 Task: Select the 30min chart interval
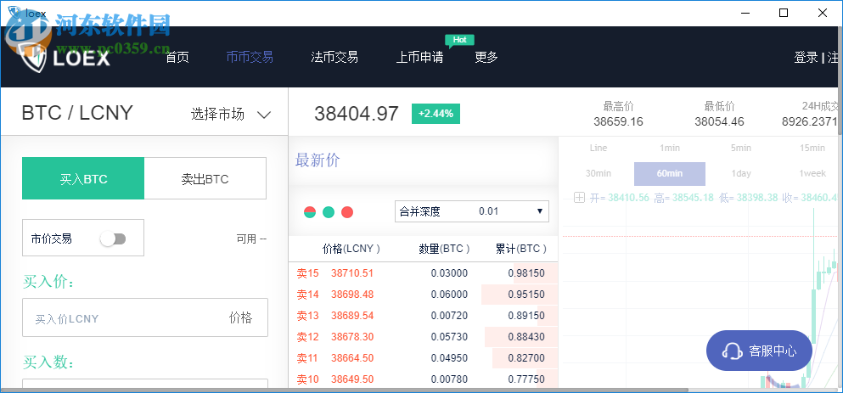[599, 174]
